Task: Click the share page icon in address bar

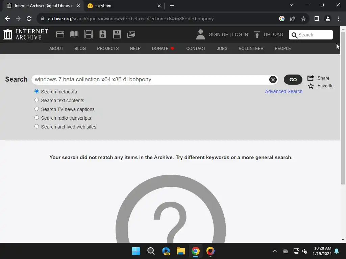Action: pos(293,19)
